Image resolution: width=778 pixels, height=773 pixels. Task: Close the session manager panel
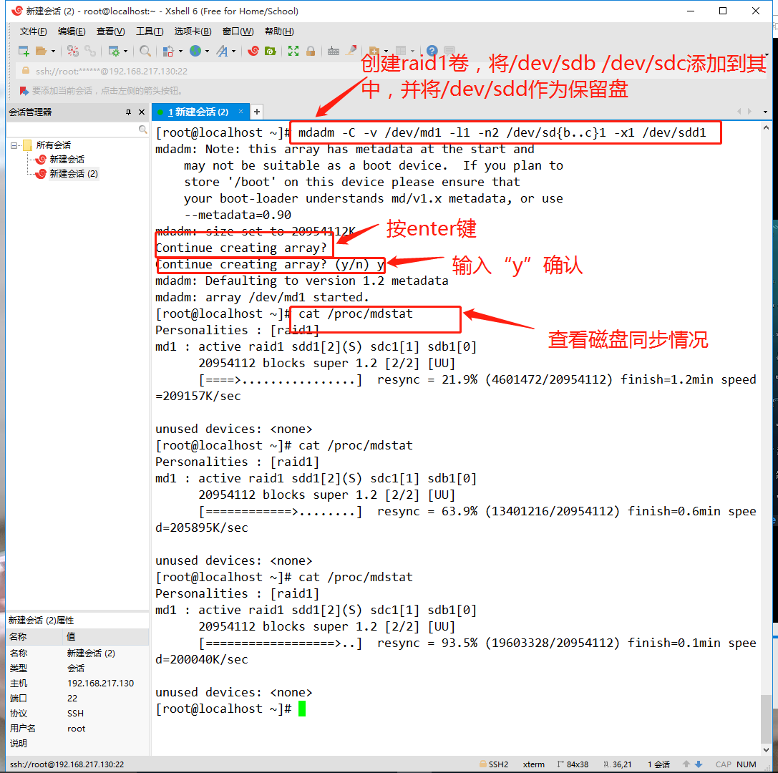[x=142, y=112]
